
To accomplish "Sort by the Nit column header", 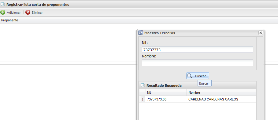I will (x=166, y=93).
